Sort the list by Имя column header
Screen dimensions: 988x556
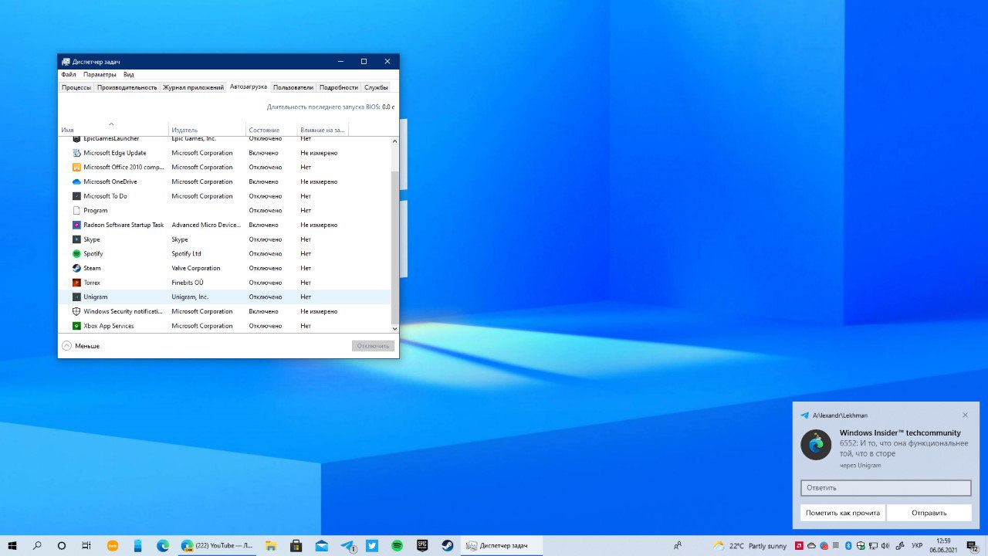[x=113, y=130]
